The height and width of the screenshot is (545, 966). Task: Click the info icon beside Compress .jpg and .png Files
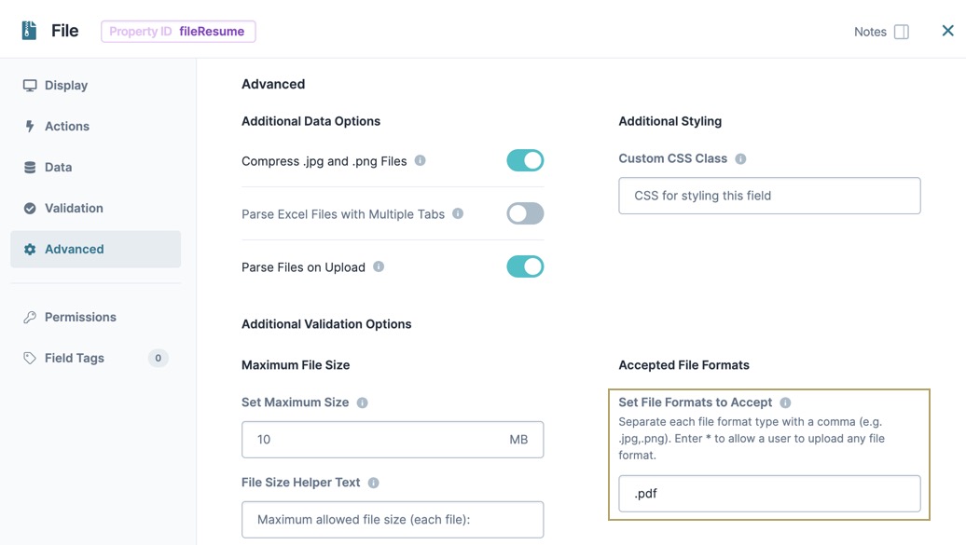coord(421,161)
